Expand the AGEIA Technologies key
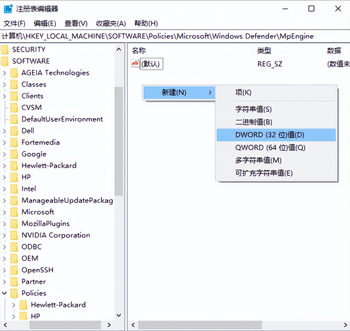Image resolution: width=350 pixels, height=331 pixels. 4,73
